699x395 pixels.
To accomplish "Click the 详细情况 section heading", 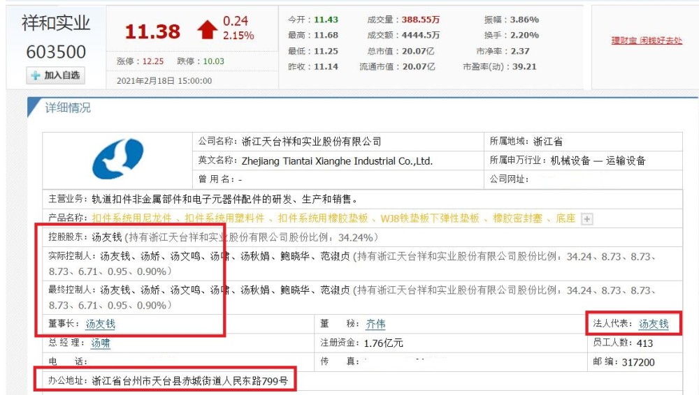I will (x=68, y=107).
